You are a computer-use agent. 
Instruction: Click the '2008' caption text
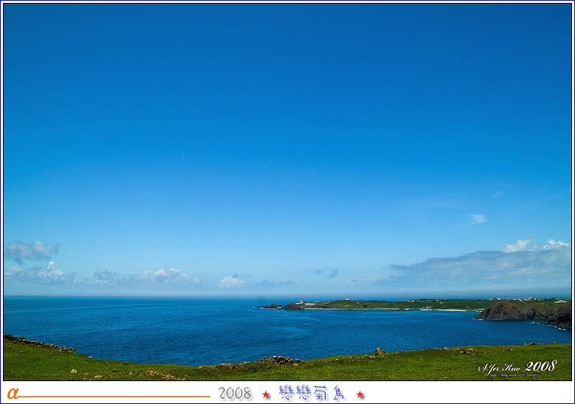click(234, 394)
